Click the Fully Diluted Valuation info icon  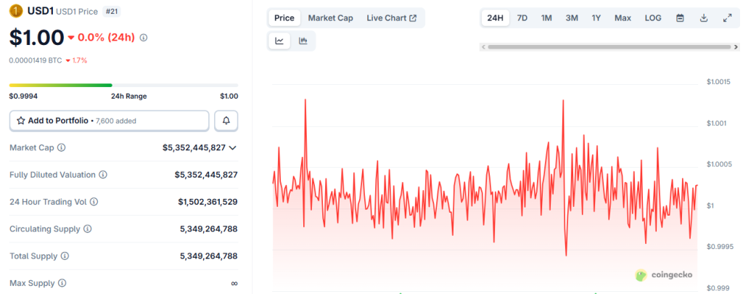tap(103, 174)
